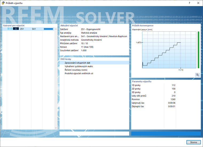Click Rovnice value 1260
This screenshot has width=203, height=147.
point(173,99)
